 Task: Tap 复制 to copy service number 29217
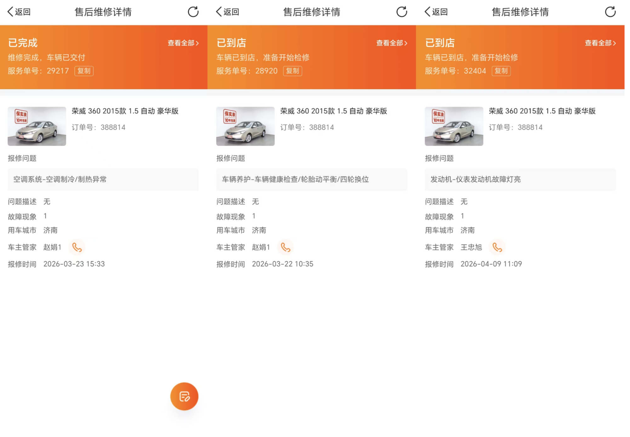[x=84, y=71]
